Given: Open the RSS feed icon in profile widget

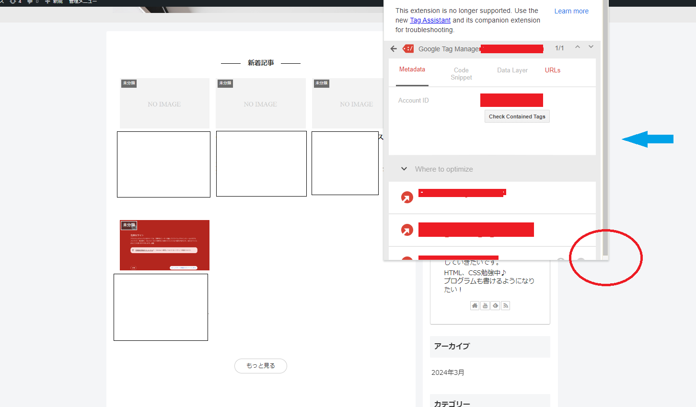Looking at the screenshot, I should (x=505, y=305).
